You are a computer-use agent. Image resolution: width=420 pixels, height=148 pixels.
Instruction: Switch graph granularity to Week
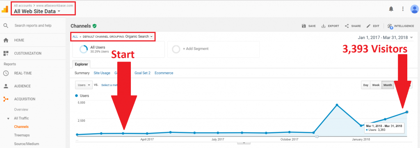(x=376, y=85)
